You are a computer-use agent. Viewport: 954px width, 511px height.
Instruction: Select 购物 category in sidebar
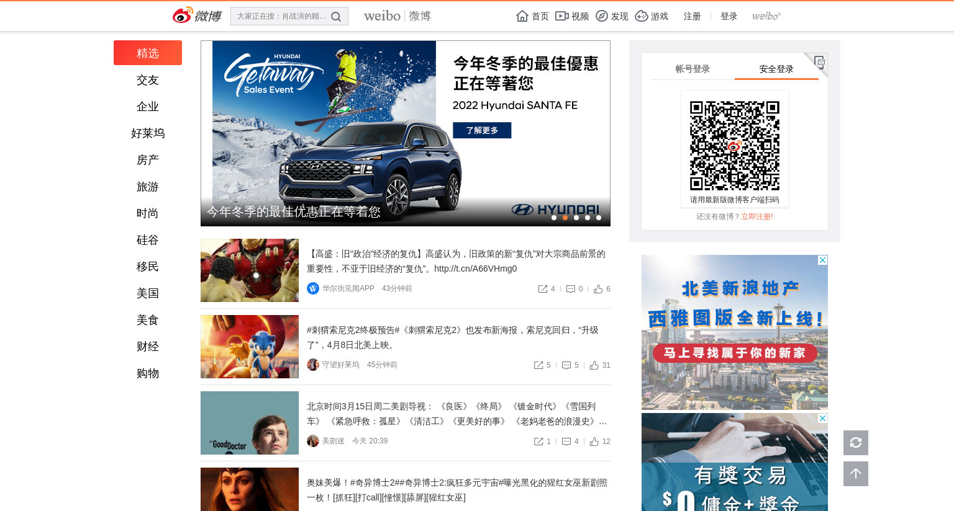tap(148, 373)
